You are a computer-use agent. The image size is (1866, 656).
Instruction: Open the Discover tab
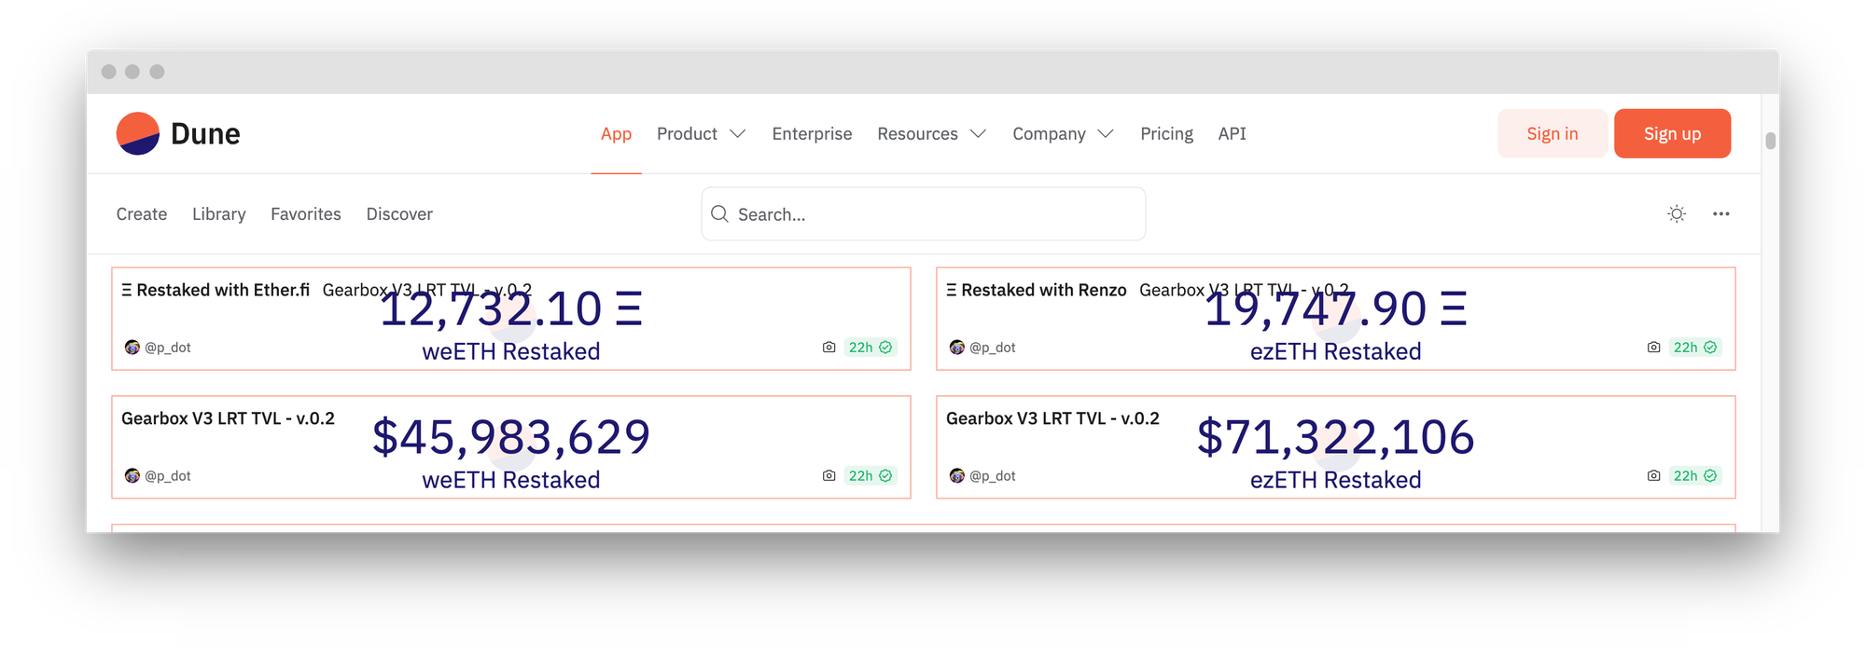coord(399,214)
